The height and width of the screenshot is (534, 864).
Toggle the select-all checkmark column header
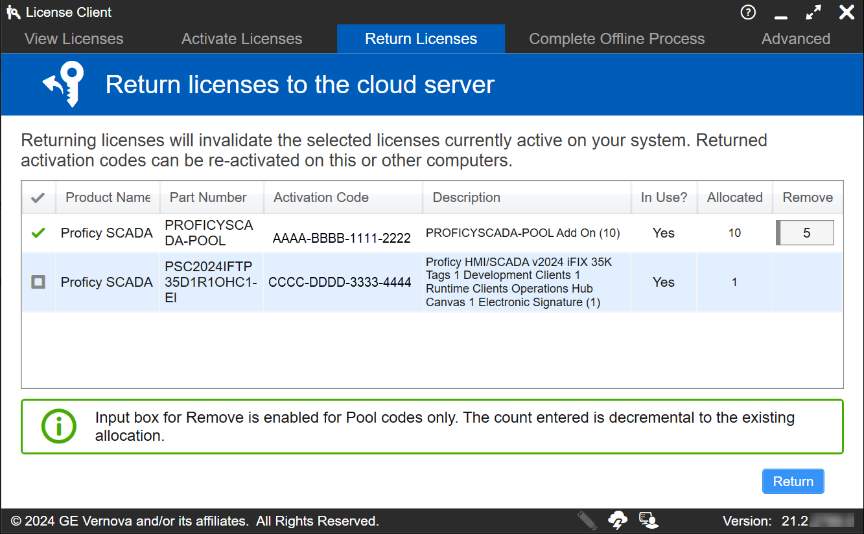click(x=38, y=198)
